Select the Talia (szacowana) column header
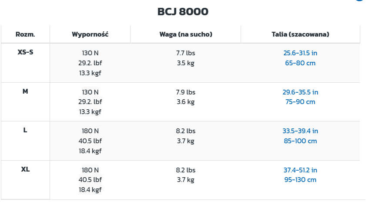The image size is (369, 202). (300, 34)
